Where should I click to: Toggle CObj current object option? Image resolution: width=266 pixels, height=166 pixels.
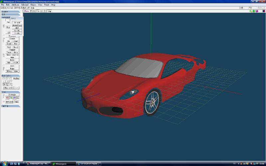5,88
